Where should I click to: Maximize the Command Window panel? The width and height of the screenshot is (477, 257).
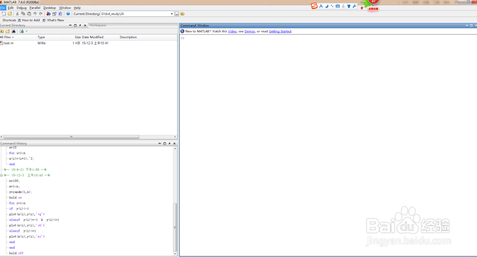(471, 26)
